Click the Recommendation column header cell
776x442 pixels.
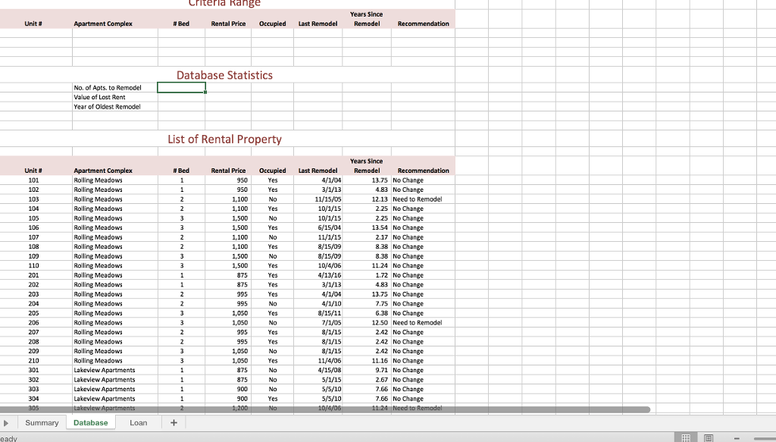(x=423, y=171)
